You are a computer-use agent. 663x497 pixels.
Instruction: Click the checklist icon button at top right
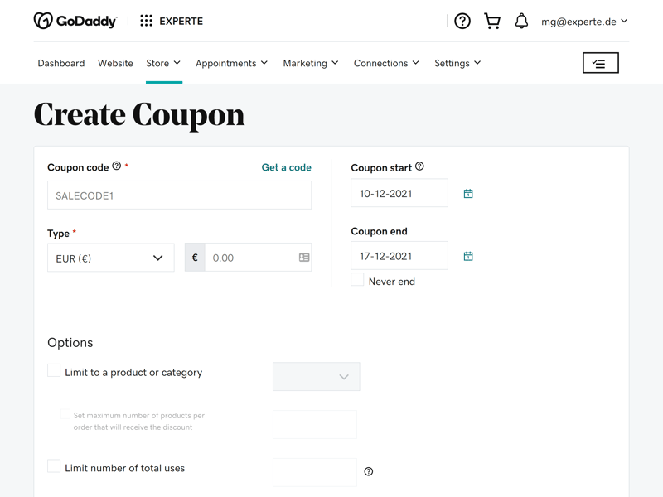pos(600,63)
